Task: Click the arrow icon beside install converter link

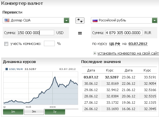Action: click(94, 53)
